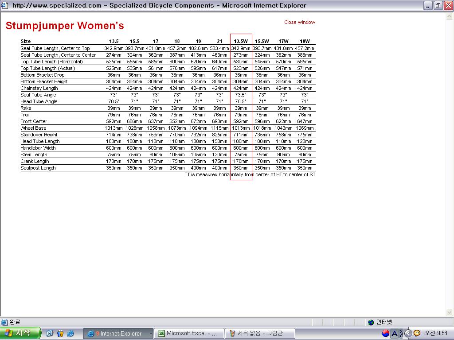Switch to the Microsoft Excel taskbar window

coord(189,333)
